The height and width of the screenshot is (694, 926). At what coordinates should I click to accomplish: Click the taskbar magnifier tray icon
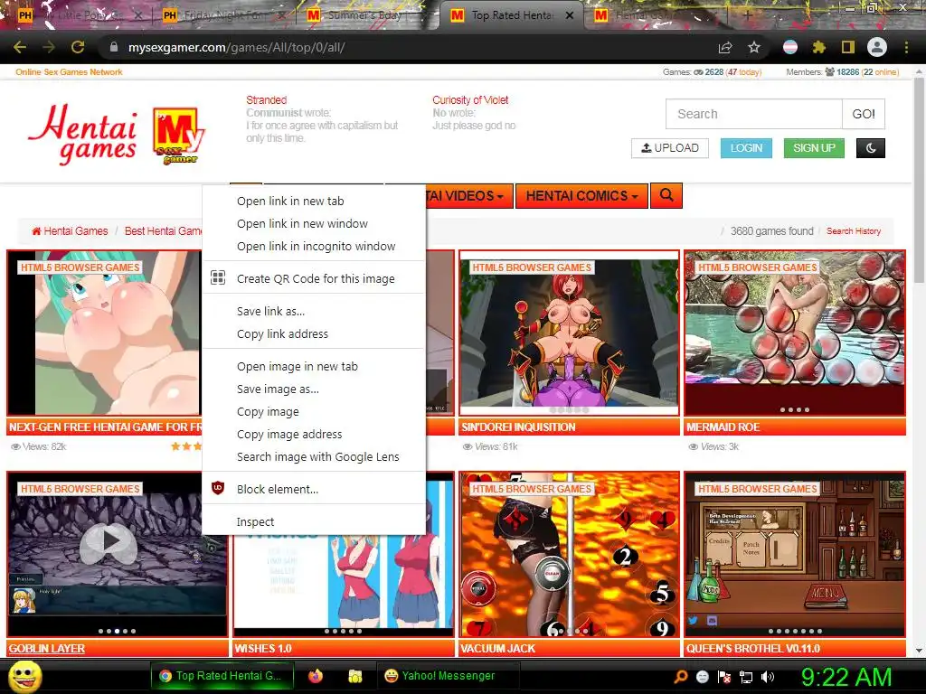point(680,677)
